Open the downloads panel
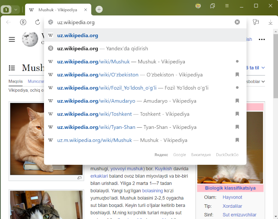278x219 pixels. pos(270,22)
